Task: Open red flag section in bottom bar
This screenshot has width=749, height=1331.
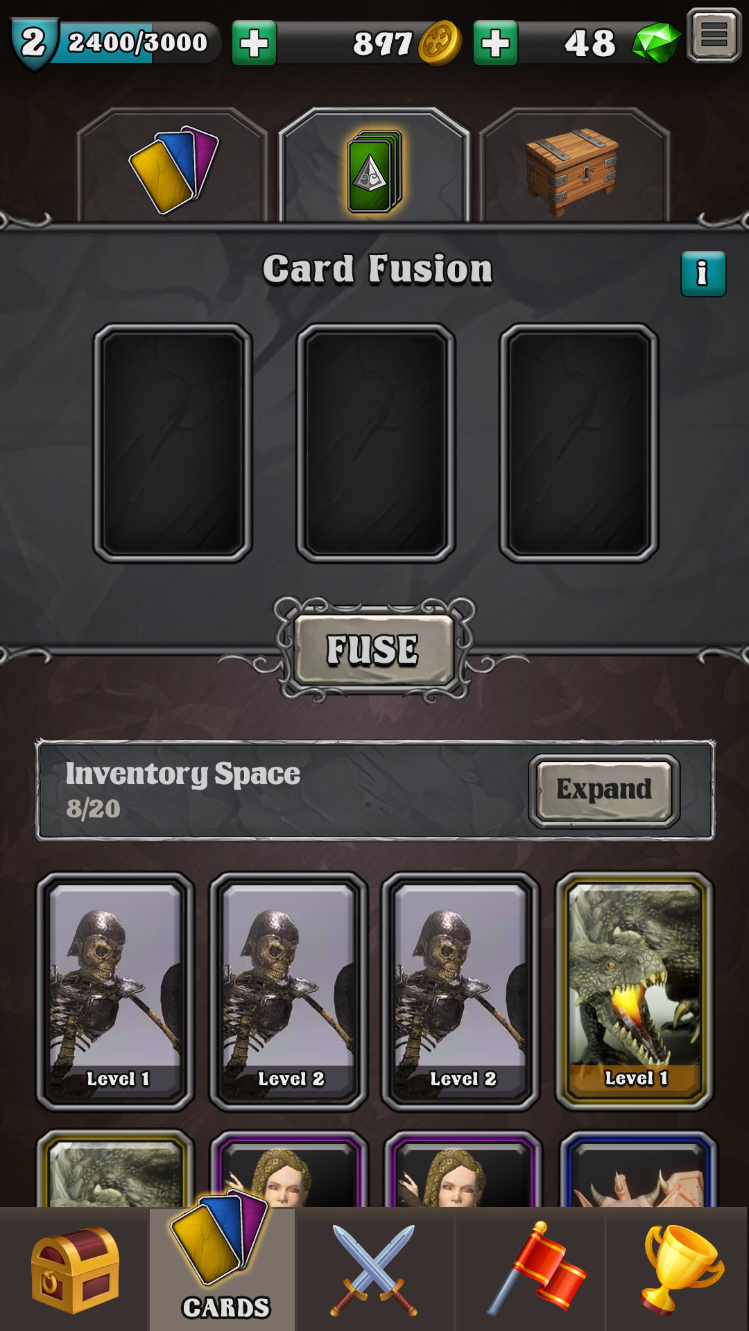Action: (x=537, y=1269)
